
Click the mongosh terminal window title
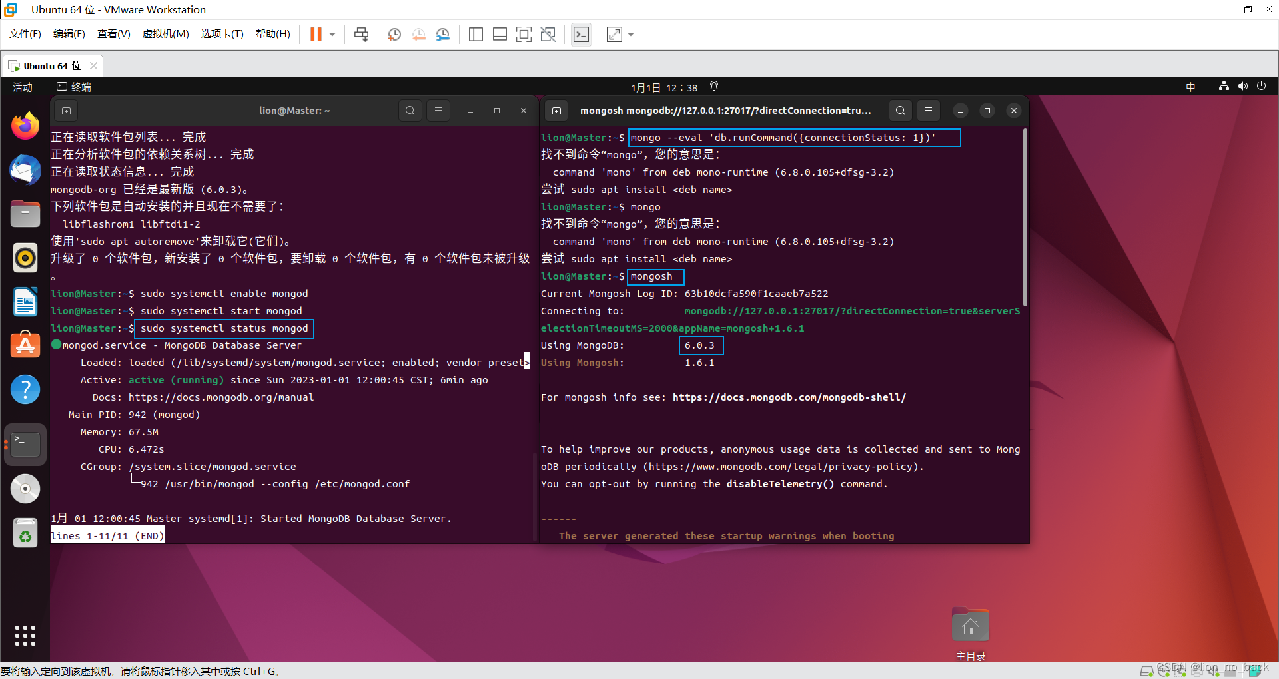(725, 111)
